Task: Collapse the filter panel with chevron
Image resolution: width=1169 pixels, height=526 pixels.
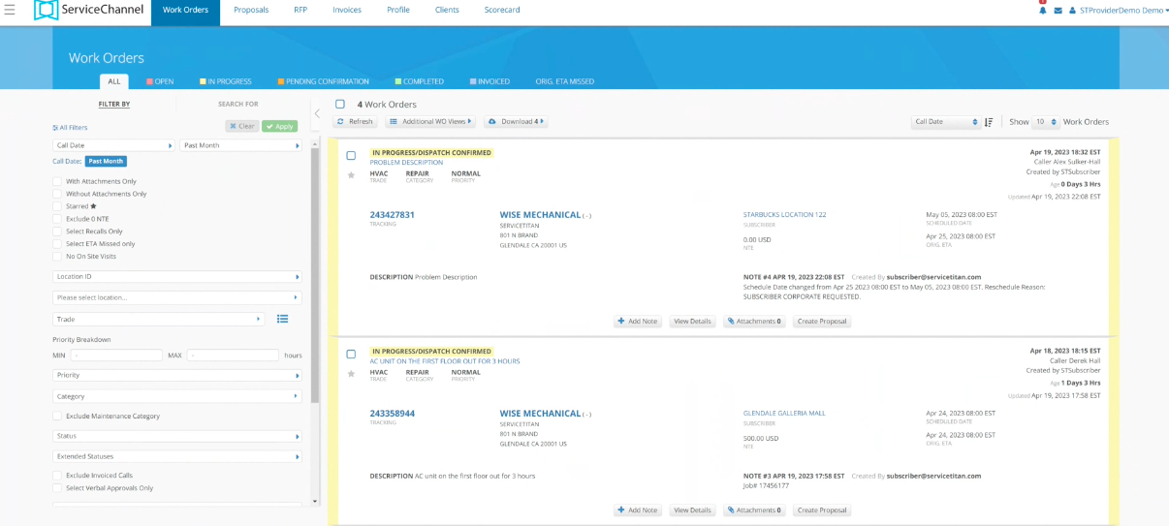Action: (316, 113)
